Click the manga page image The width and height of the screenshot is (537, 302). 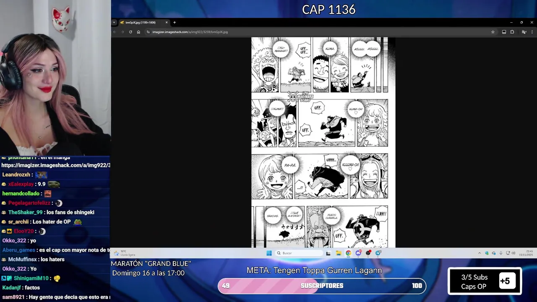pos(323,142)
